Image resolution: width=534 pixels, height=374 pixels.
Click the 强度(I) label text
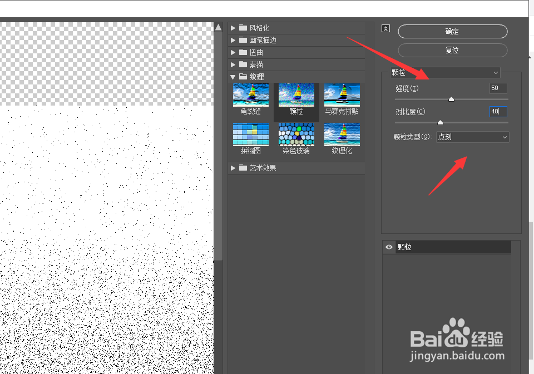pyautogui.click(x=407, y=88)
